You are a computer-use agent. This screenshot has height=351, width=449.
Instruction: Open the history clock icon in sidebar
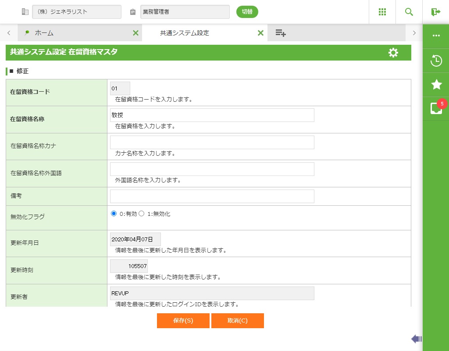tap(436, 61)
